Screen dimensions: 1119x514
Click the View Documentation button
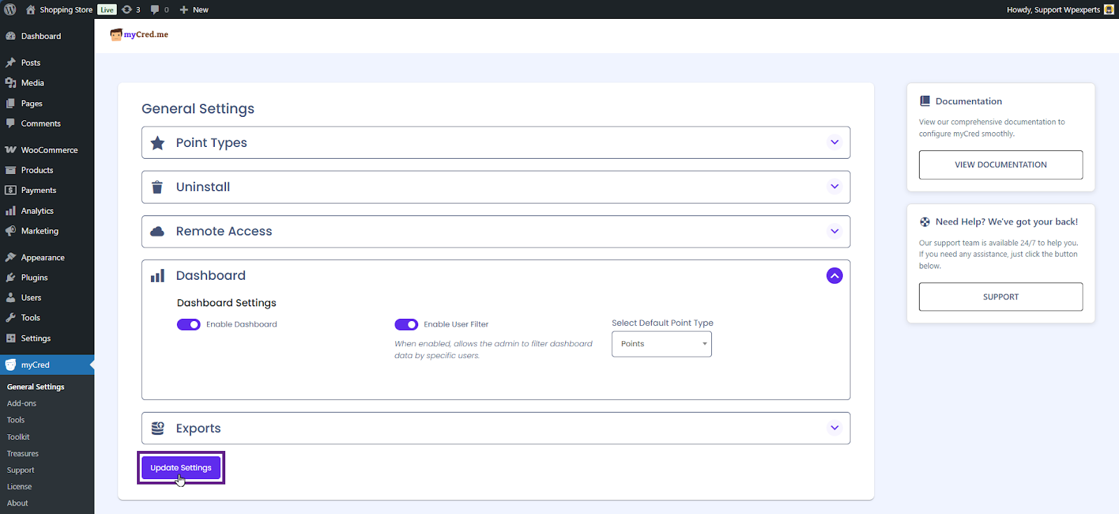point(1001,165)
